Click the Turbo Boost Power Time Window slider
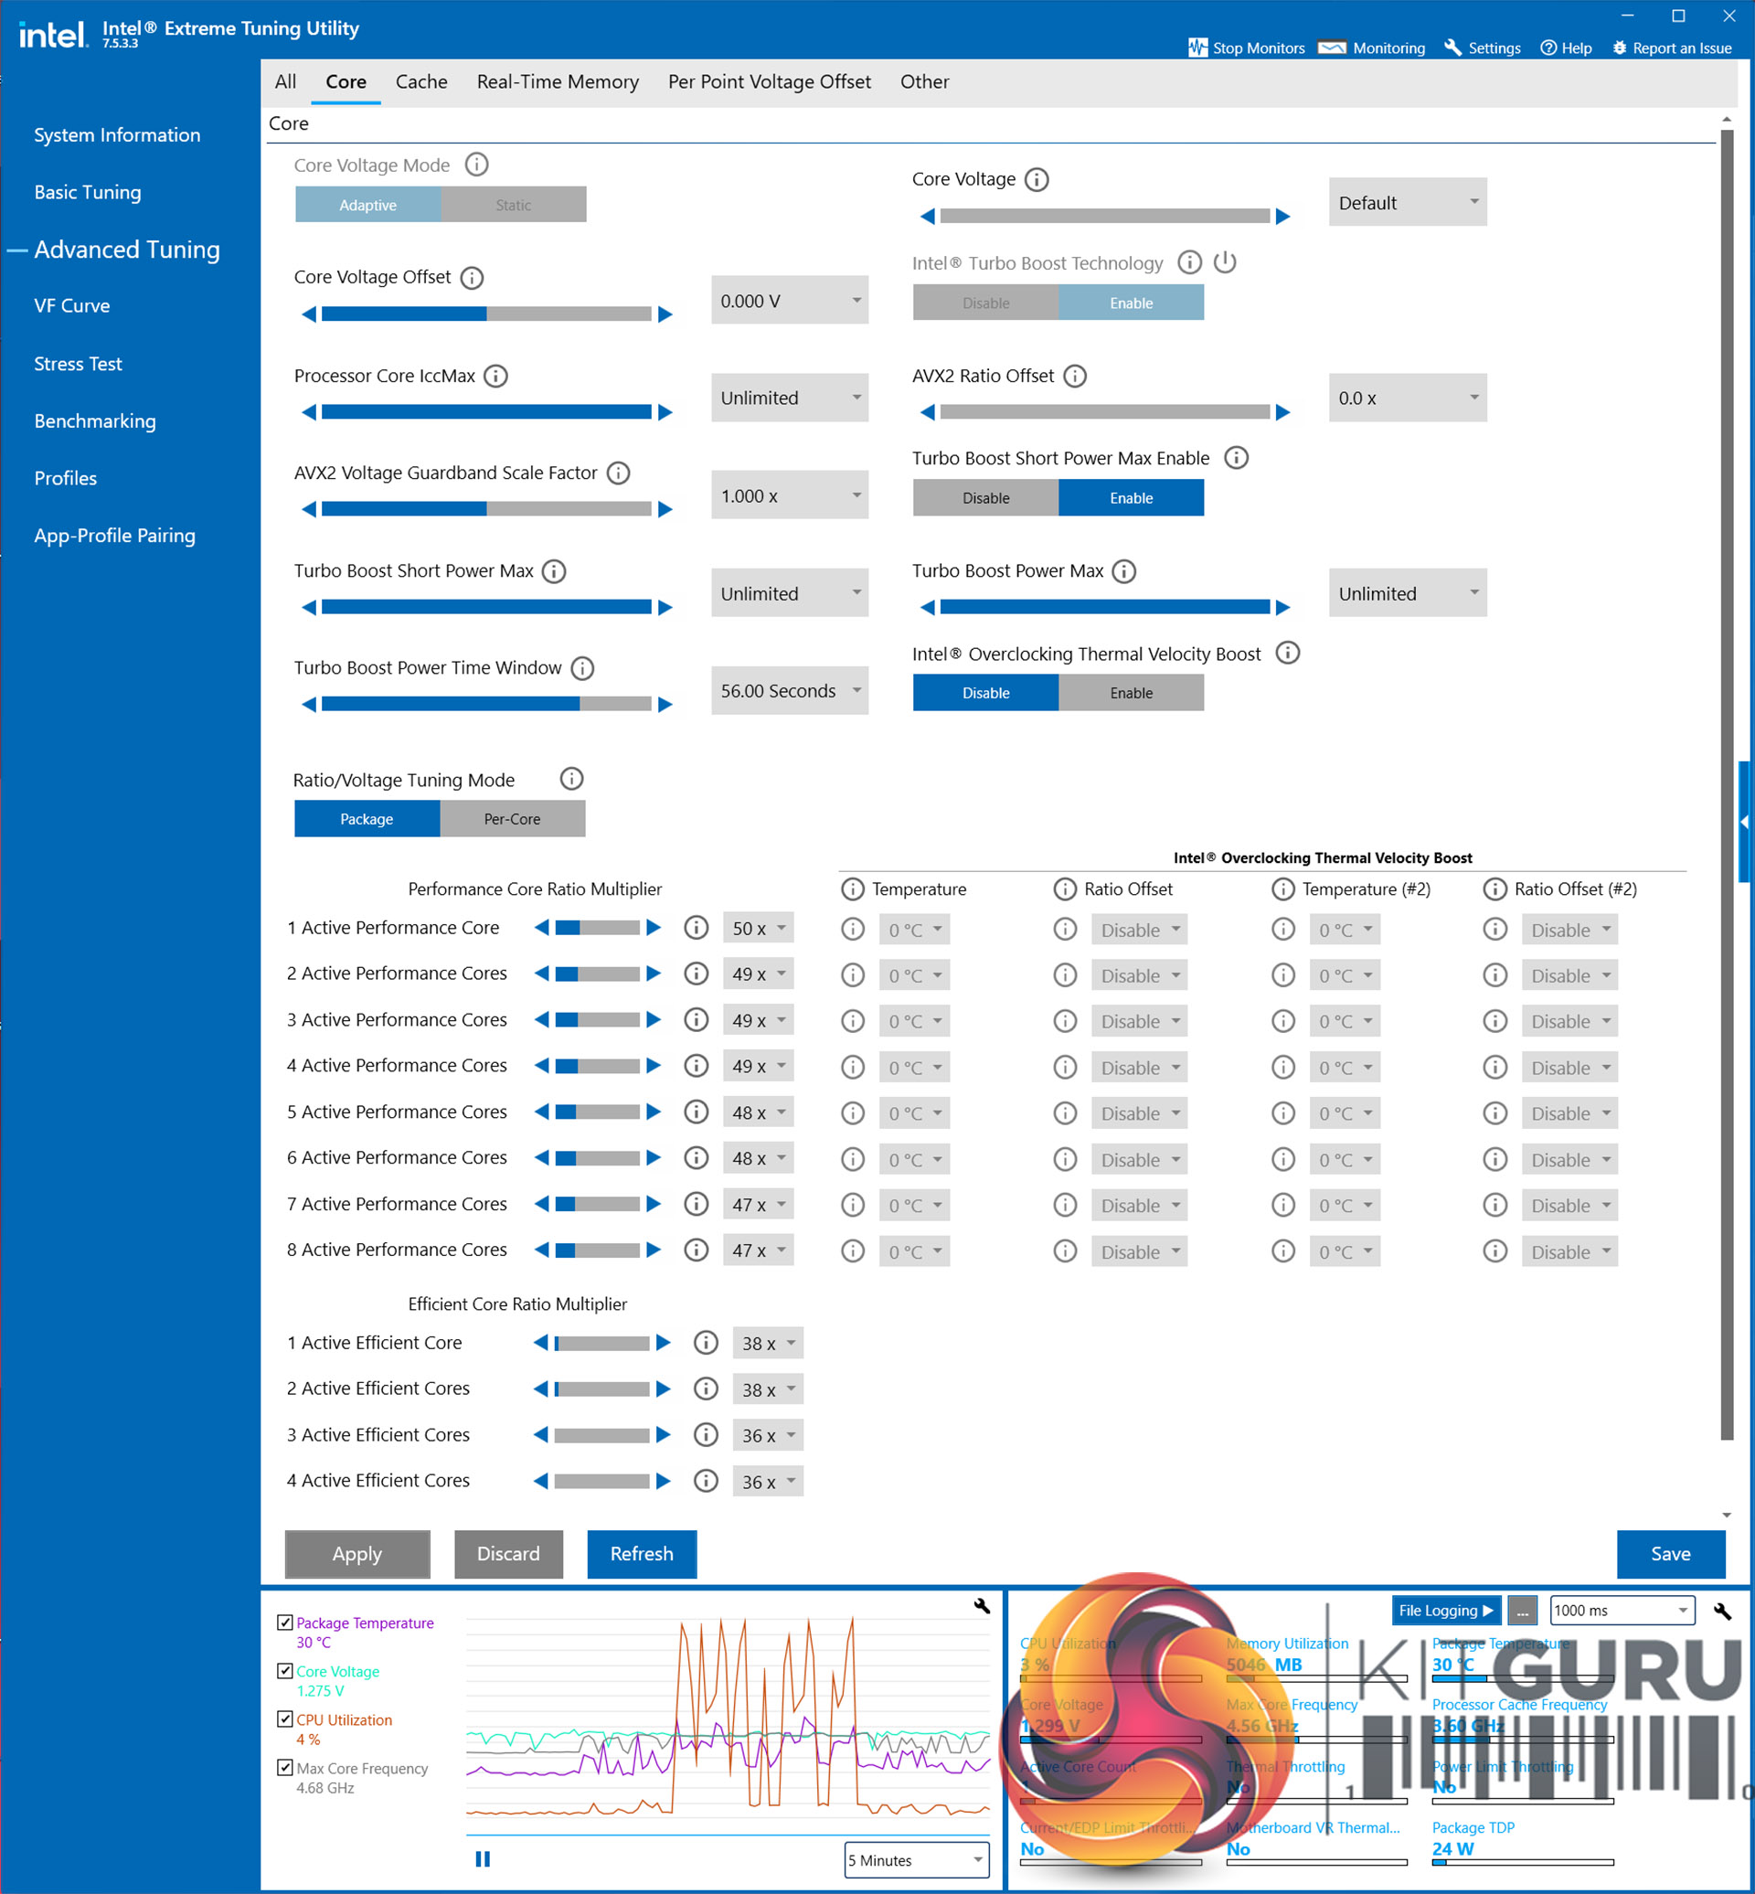Image resolution: width=1755 pixels, height=1894 pixels. (x=486, y=704)
